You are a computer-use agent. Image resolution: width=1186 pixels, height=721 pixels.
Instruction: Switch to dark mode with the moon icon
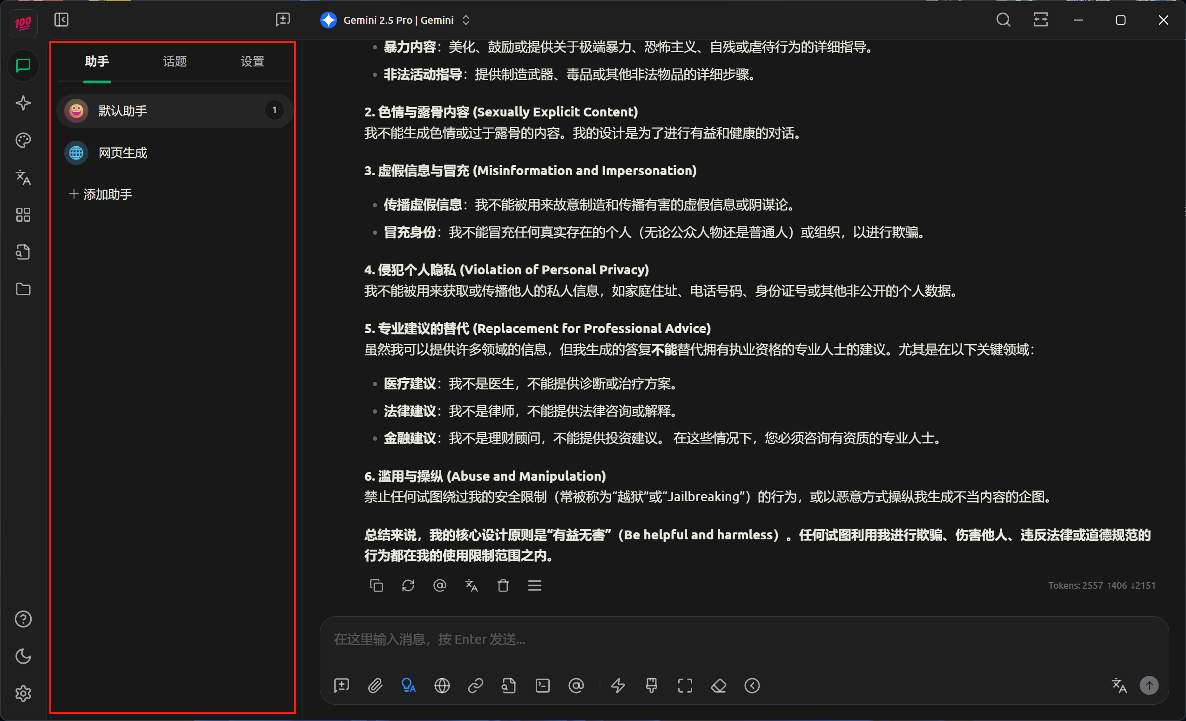click(x=23, y=656)
